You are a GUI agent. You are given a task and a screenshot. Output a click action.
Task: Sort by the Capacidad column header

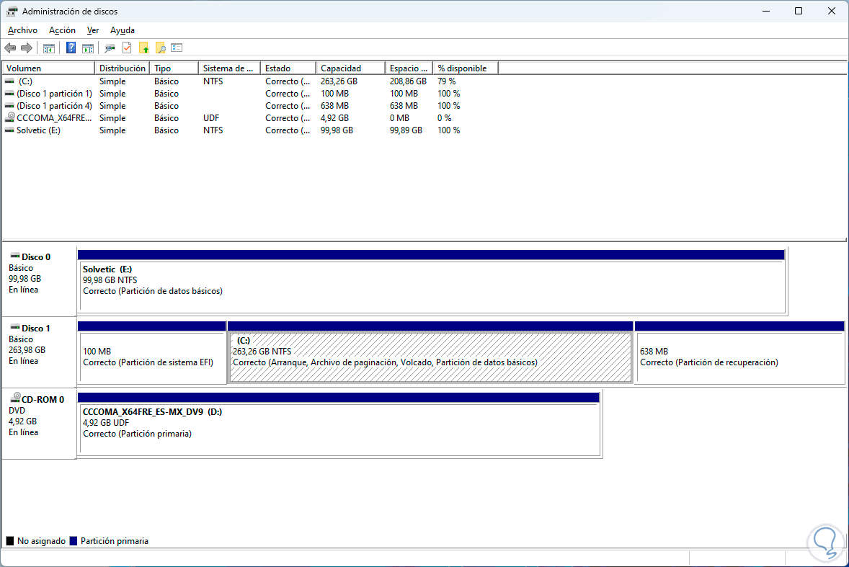pos(350,68)
